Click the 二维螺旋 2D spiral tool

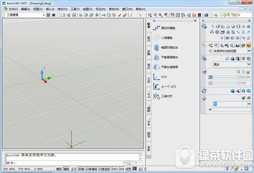pos(163,38)
